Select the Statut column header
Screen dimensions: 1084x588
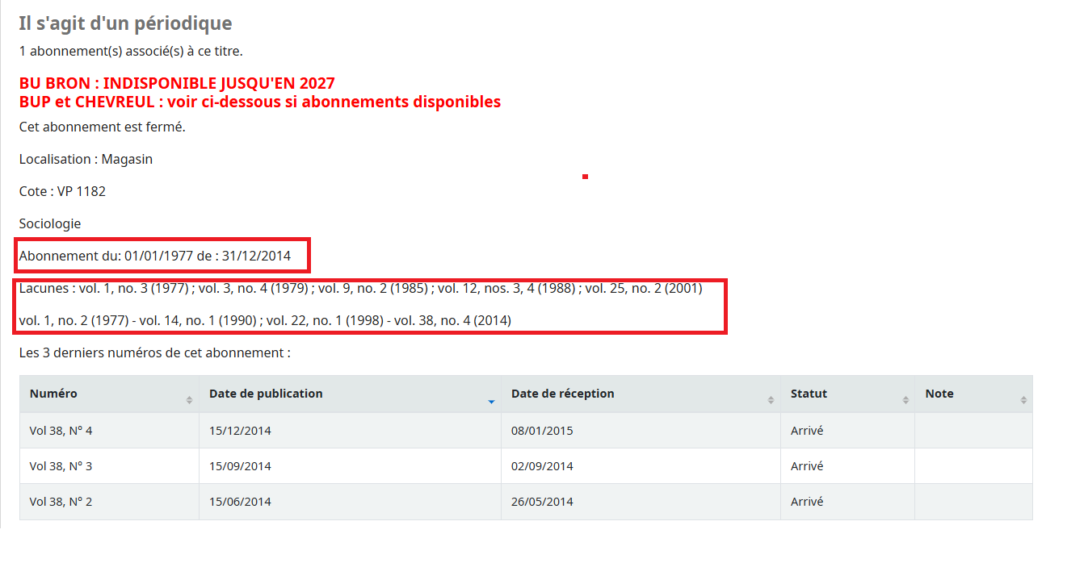click(808, 394)
